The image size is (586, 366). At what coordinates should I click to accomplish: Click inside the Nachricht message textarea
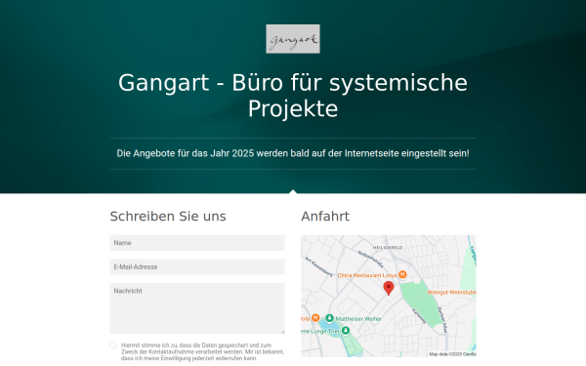tap(197, 308)
